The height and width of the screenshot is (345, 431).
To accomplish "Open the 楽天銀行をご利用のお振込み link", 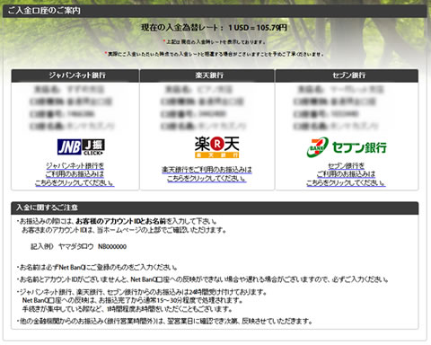I will click(207, 174).
